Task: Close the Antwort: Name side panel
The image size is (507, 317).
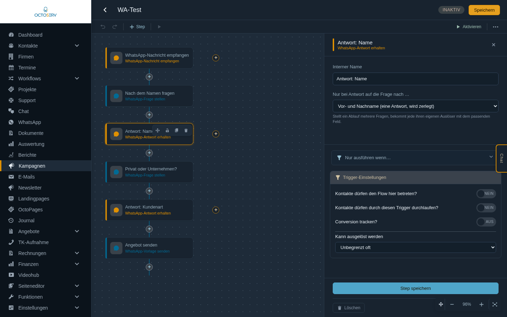Action: tap(494, 45)
